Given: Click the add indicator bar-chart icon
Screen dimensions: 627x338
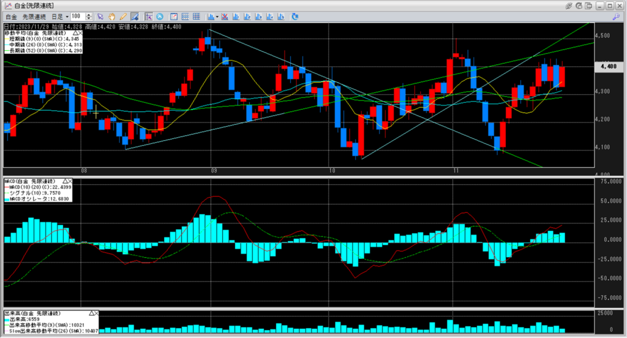Looking at the screenshot, I should [211, 17].
